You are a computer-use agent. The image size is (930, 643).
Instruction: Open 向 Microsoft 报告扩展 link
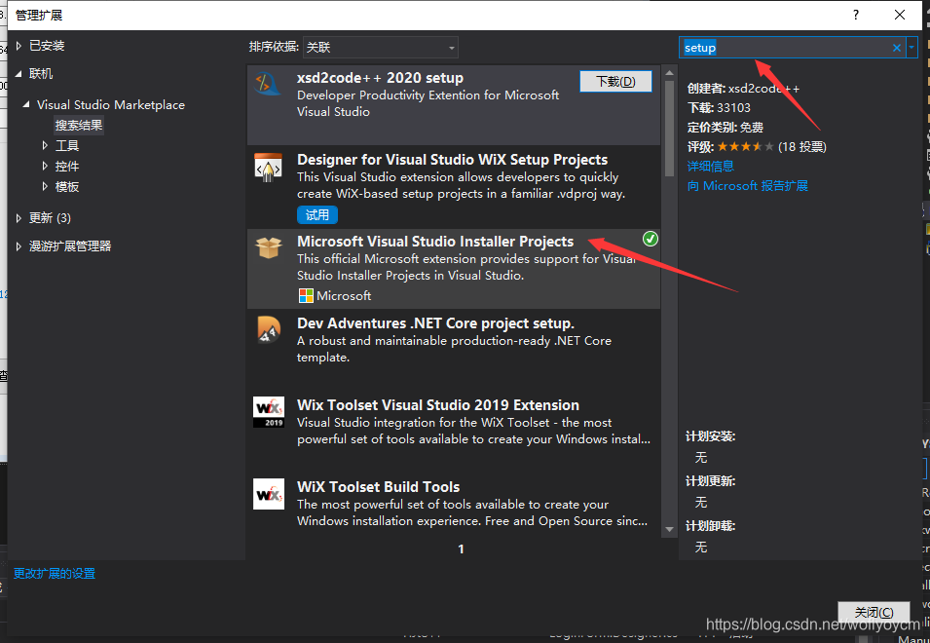747,186
